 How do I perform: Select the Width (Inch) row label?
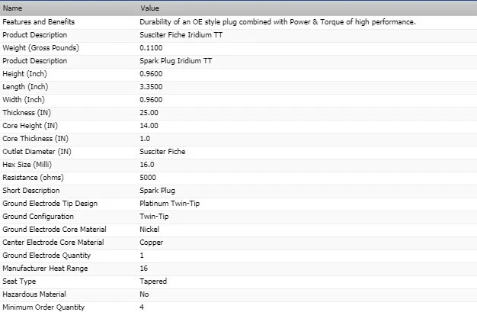click(24, 100)
